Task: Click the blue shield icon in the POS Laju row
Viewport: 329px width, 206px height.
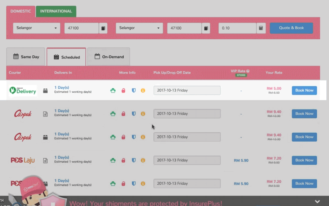Action: click(x=134, y=160)
